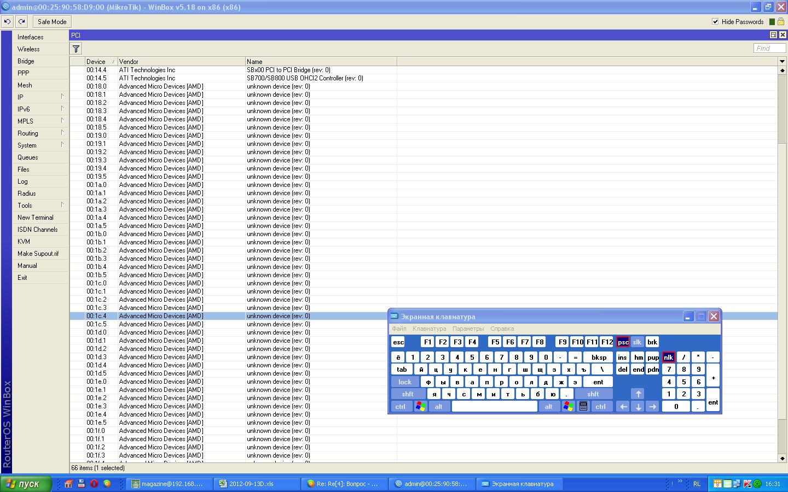Click the Undo arrow in WinBox toolbar

click(7, 22)
